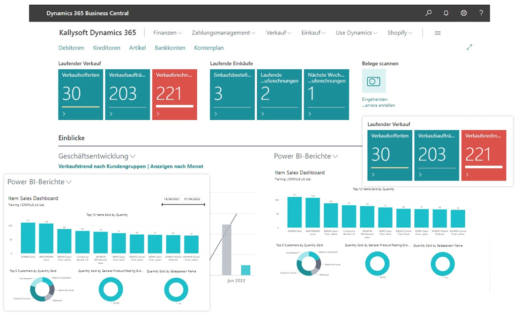Open the Debitoren link
Screen dimensions: 520x318
coord(71,48)
